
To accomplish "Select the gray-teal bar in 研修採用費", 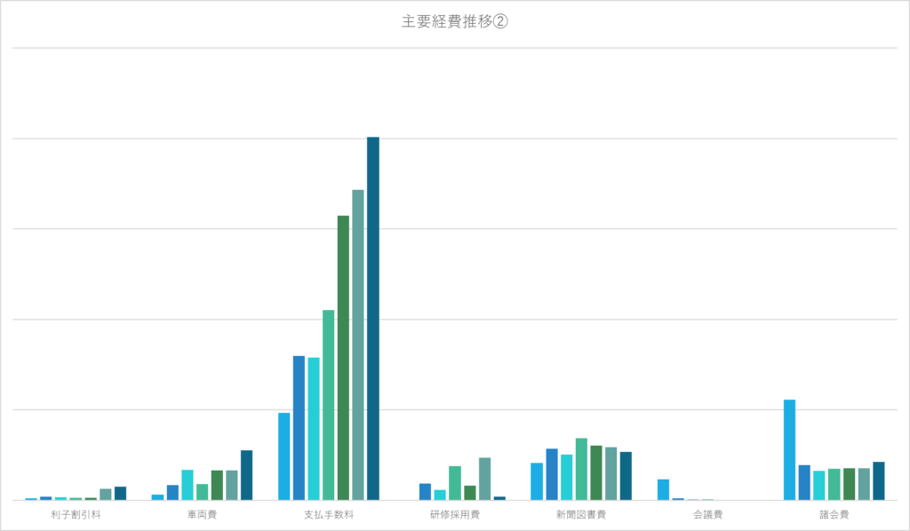I will [x=484, y=479].
